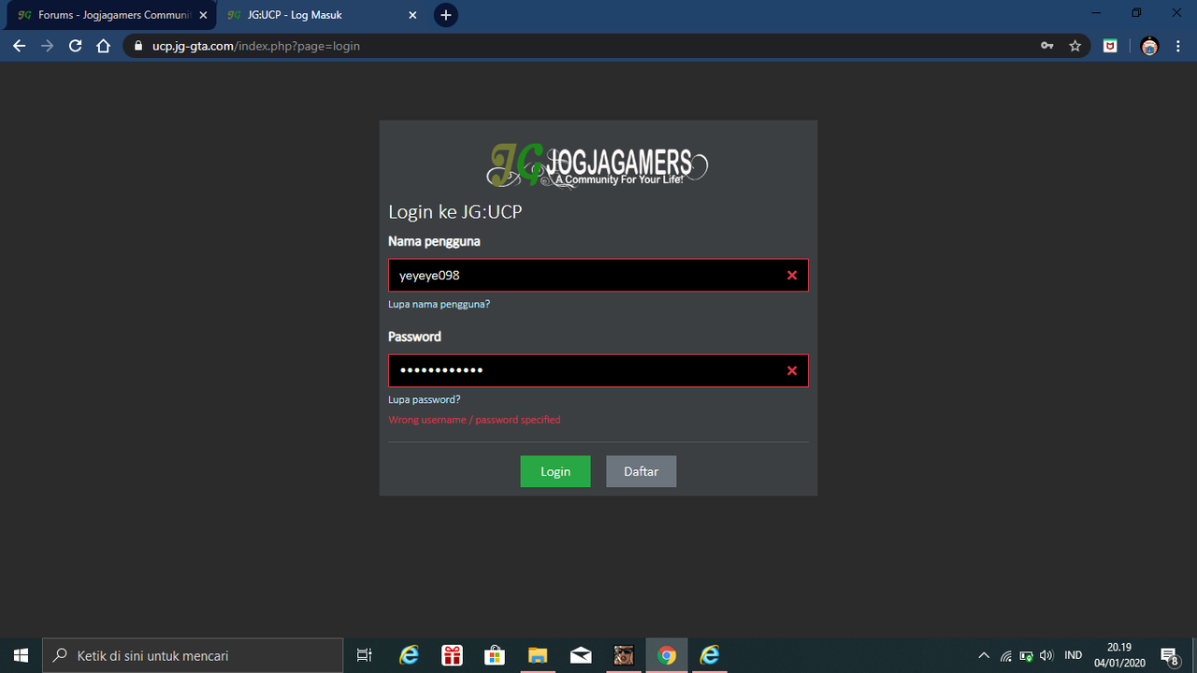Click the Wrong username / password specified message
1197x673 pixels.
tap(475, 420)
